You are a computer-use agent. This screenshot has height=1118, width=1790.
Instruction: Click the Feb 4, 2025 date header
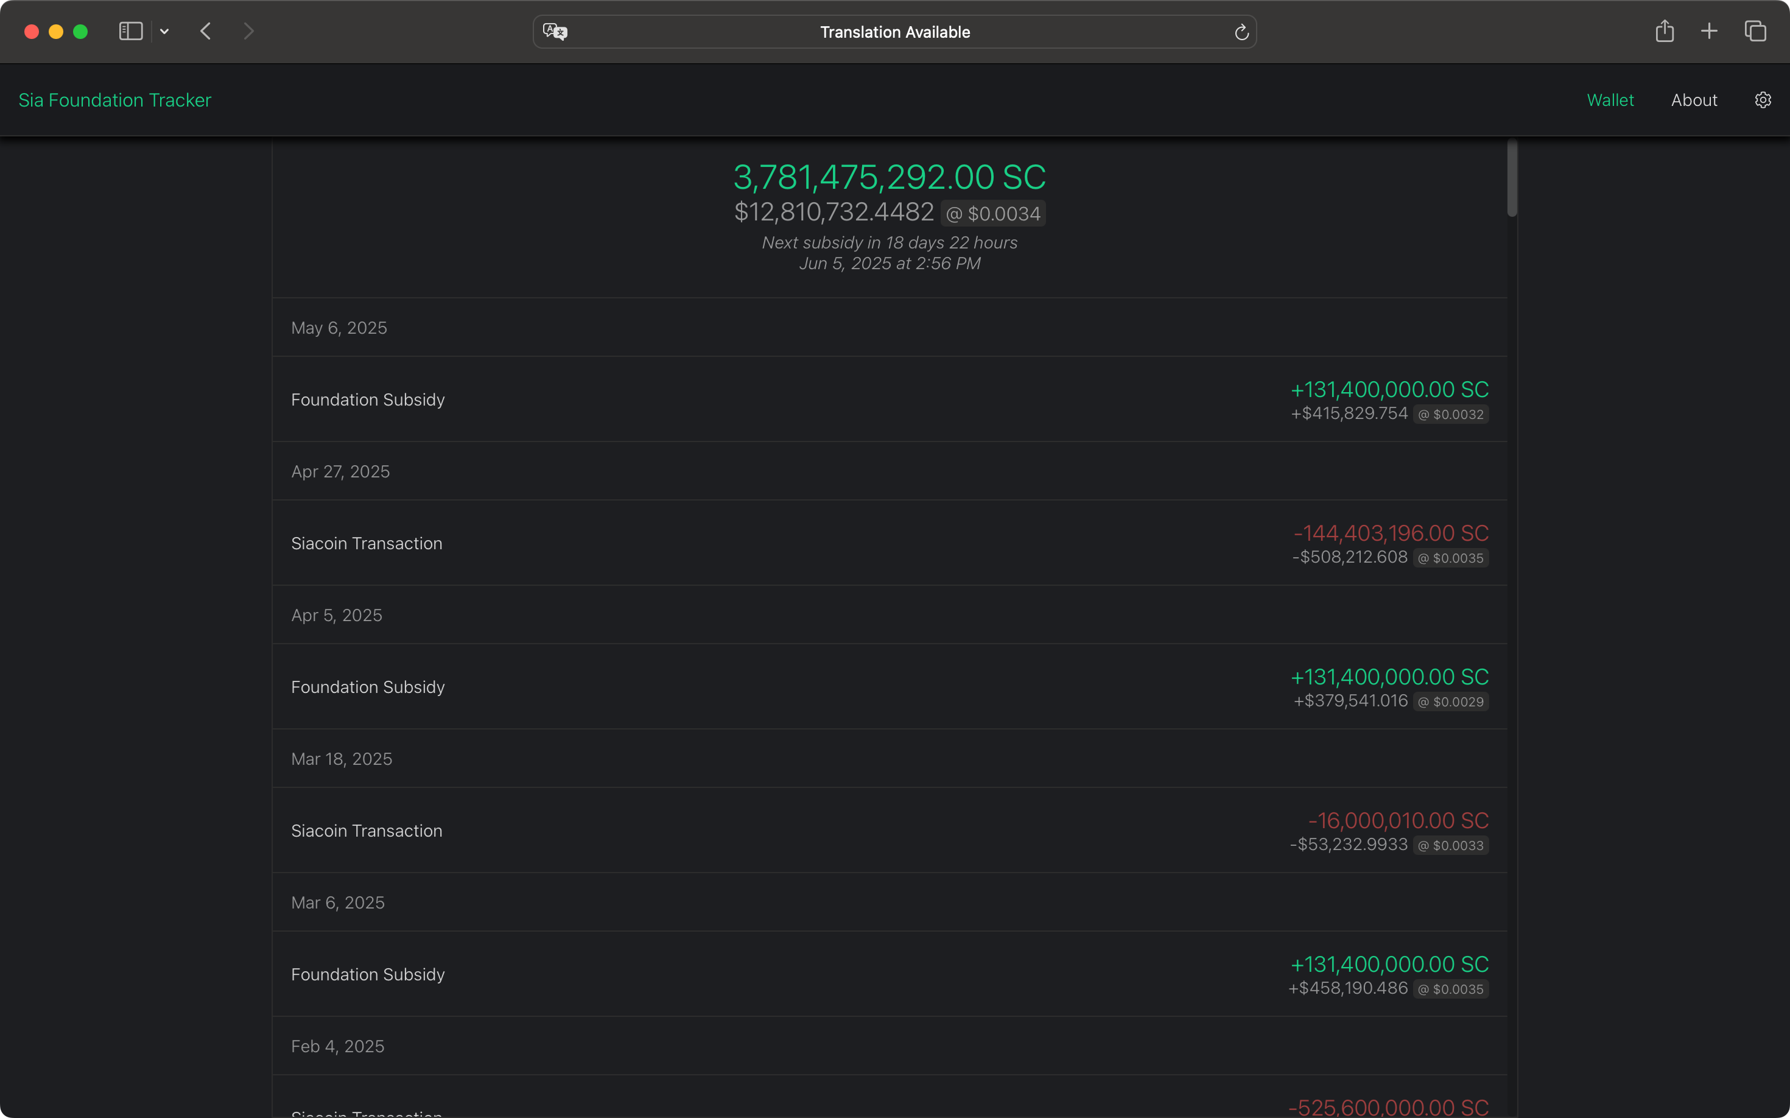(338, 1046)
